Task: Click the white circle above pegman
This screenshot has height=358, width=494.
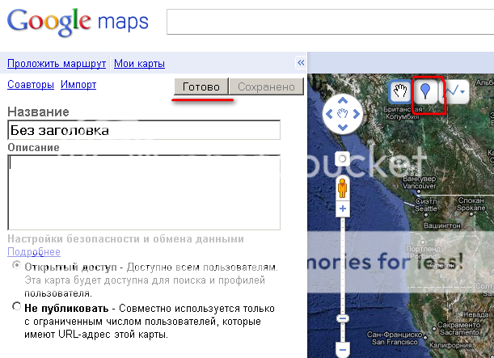Action: point(343,158)
